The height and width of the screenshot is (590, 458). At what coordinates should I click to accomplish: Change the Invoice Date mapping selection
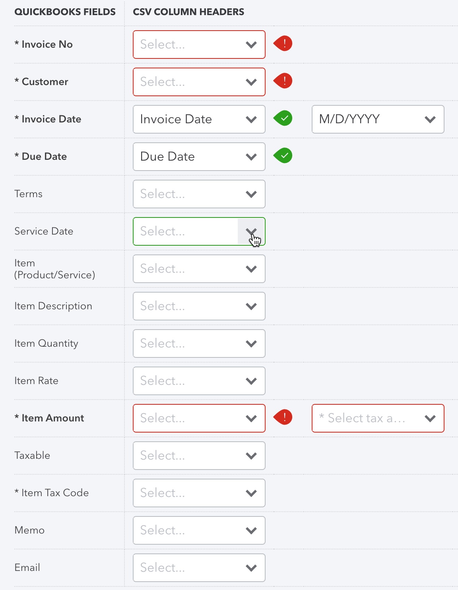tap(199, 119)
